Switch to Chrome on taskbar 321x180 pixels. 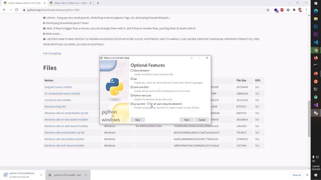pos(315,50)
